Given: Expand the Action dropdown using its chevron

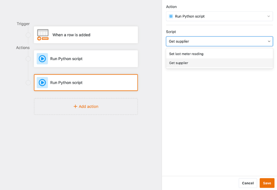Looking at the screenshot, I should [268, 16].
